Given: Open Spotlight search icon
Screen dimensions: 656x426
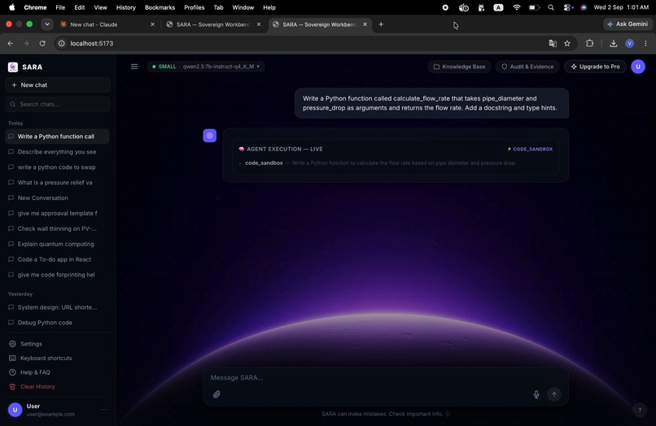Looking at the screenshot, I should coord(551,7).
